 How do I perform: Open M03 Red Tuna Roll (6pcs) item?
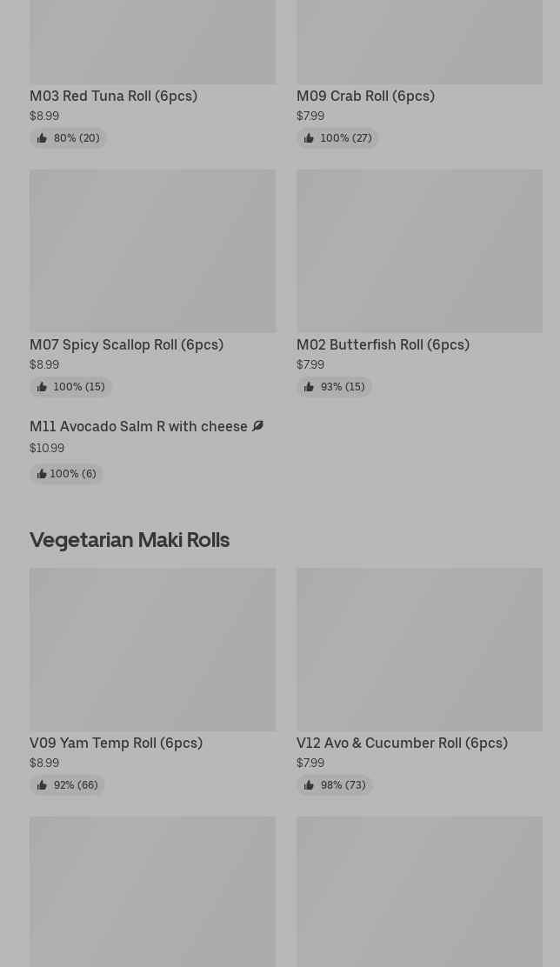pos(113,96)
